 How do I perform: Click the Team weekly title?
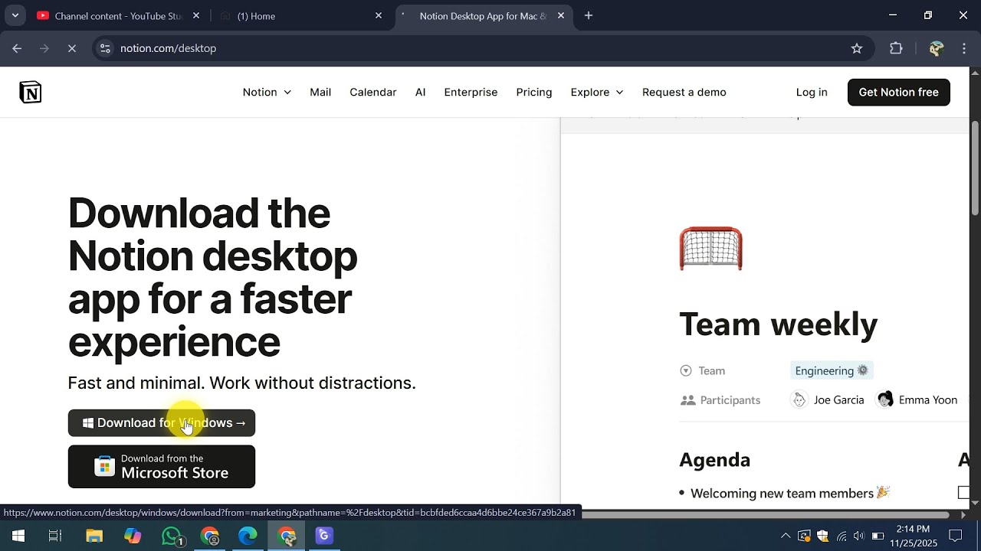[x=778, y=324]
